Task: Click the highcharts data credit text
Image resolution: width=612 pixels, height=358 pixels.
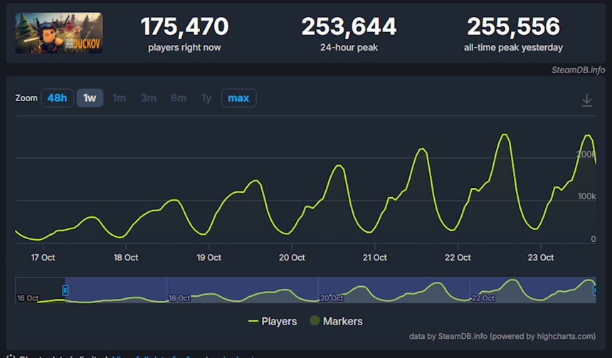Action: 502,336
